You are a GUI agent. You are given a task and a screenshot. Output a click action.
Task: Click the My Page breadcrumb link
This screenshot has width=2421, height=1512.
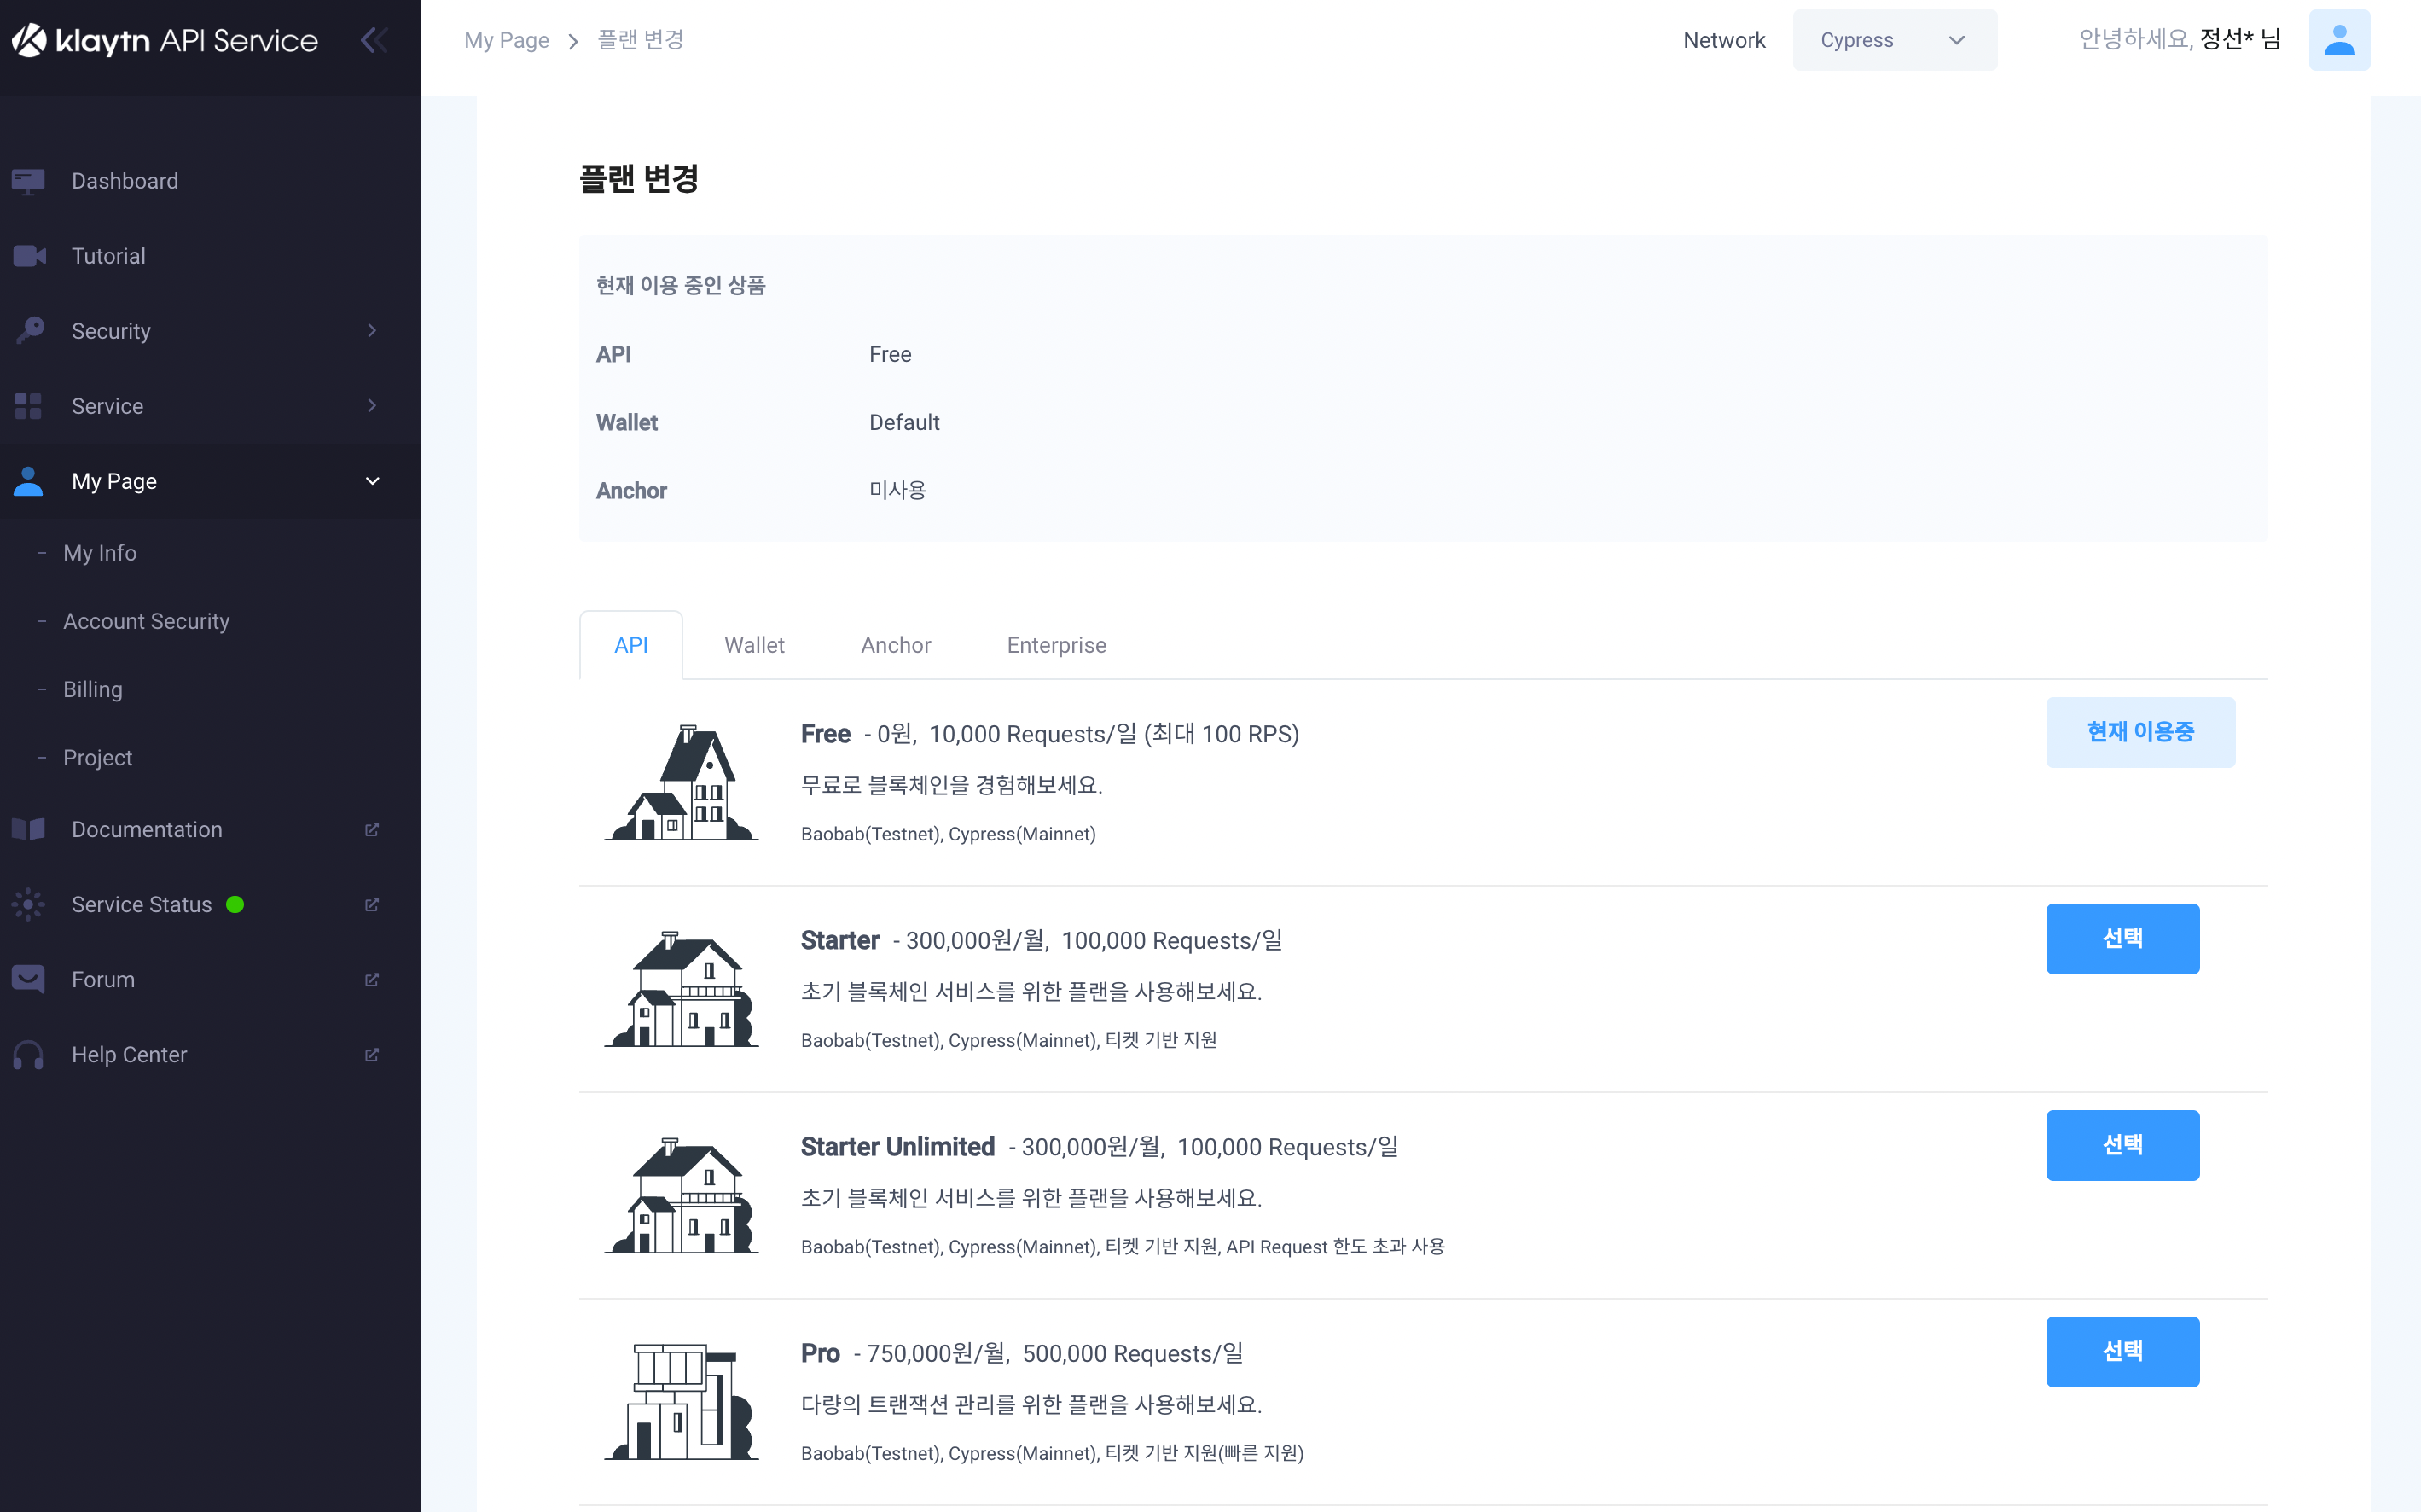(507, 40)
